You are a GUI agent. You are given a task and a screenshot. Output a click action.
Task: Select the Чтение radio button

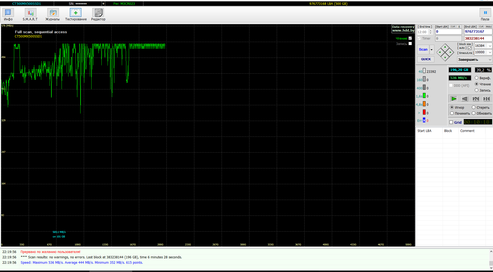point(476,84)
